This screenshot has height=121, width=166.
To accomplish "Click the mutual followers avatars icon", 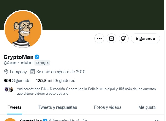I will click(9, 89).
